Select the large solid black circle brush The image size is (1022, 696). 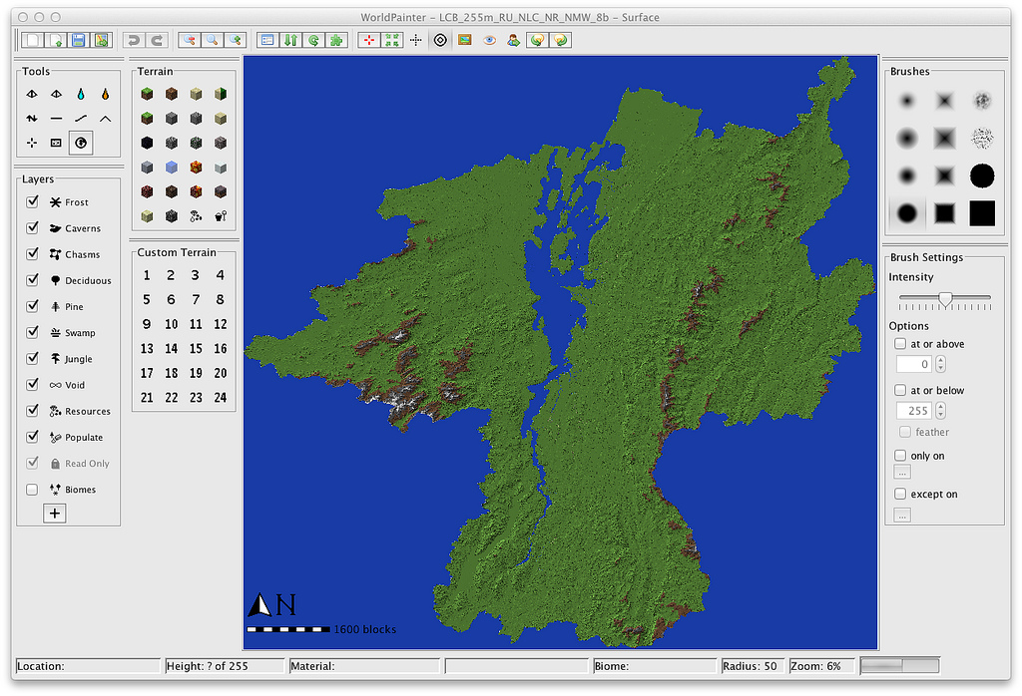982,176
